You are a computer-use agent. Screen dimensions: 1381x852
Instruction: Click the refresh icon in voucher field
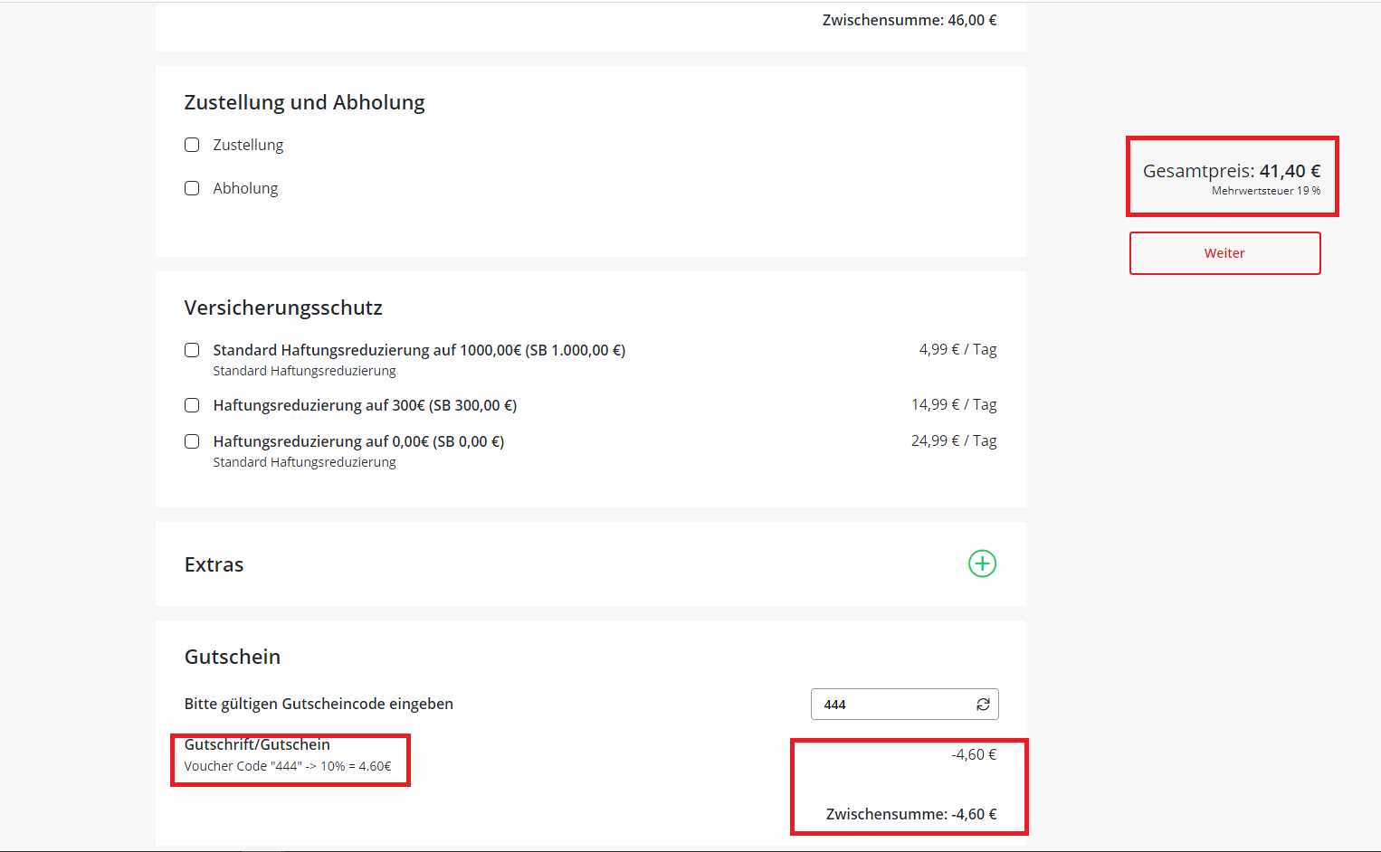coord(983,705)
